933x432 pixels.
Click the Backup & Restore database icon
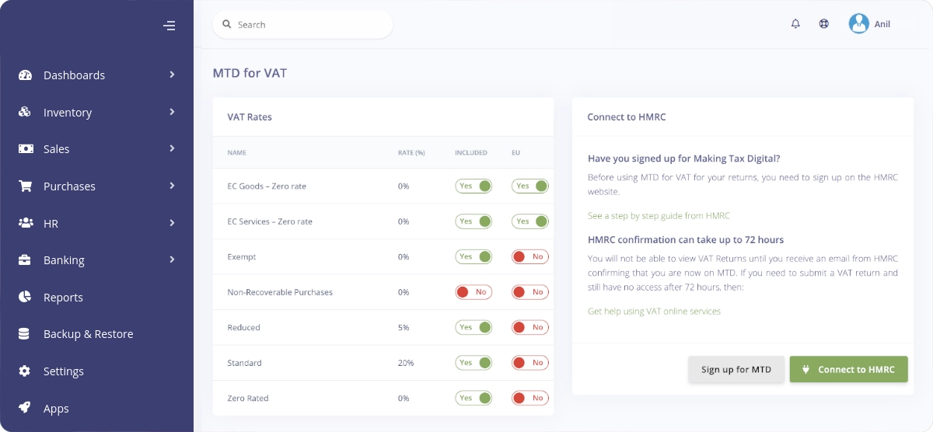[25, 334]
